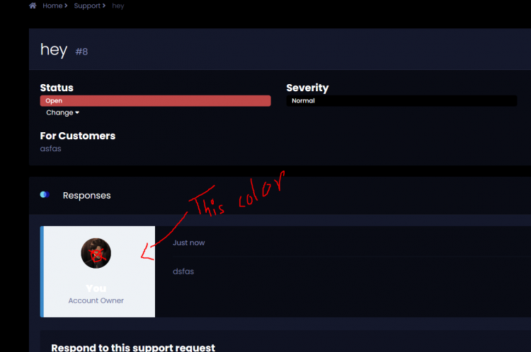The height and width of the screenshot is (352, 531).
Task: Click the user avatar picture
Action: point(96,253)
